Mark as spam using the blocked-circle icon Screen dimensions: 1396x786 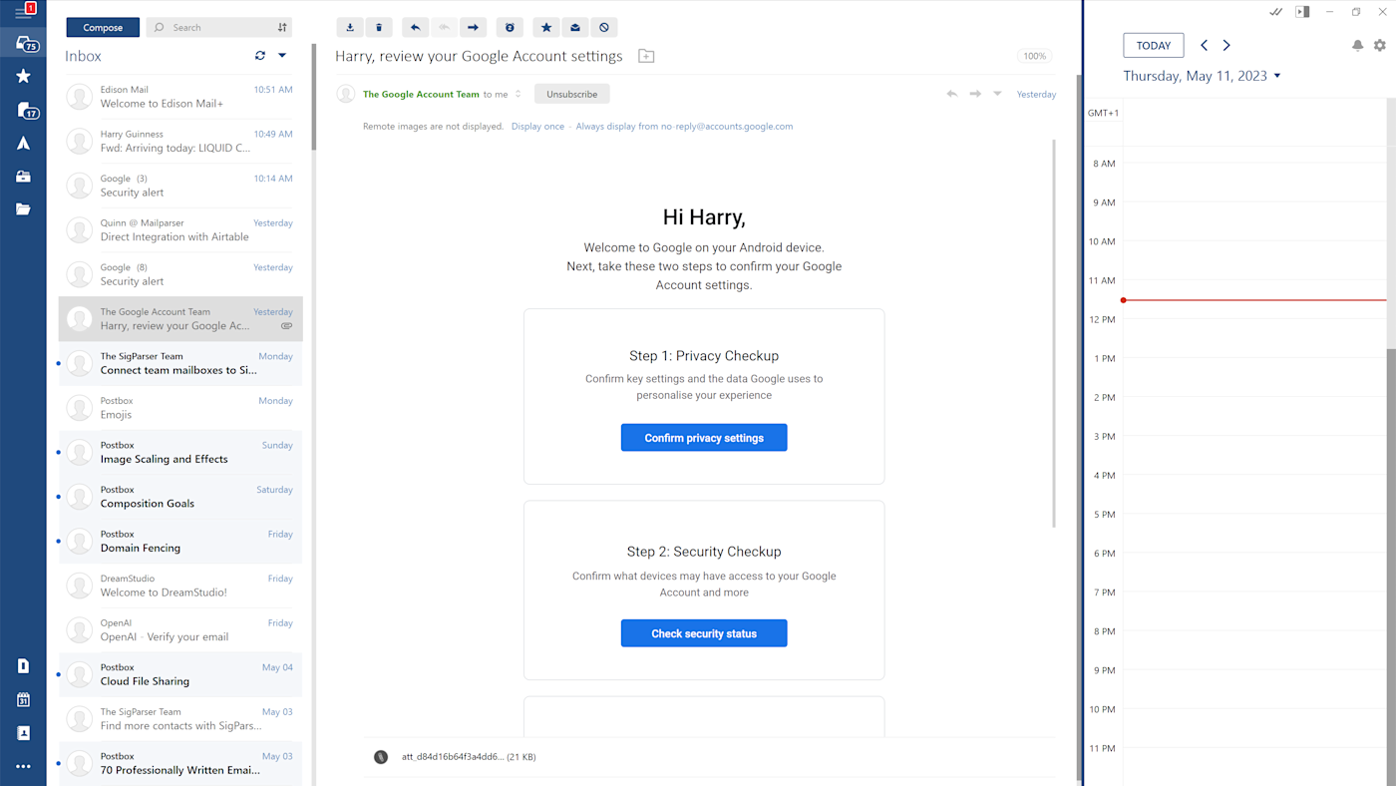click(x=604, y=28)
